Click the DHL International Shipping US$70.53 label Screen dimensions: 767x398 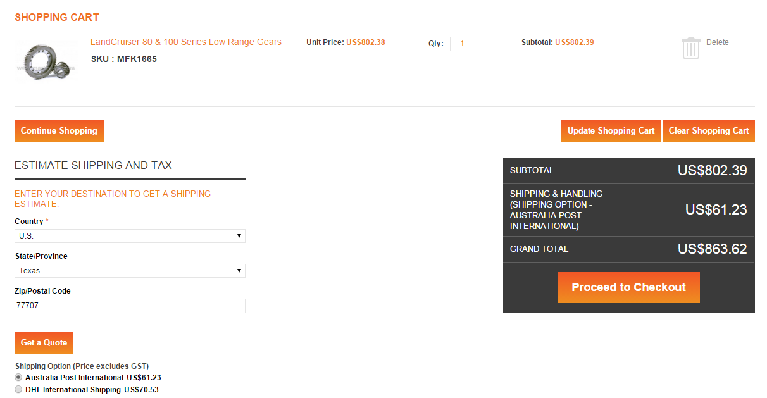[92, 390]
